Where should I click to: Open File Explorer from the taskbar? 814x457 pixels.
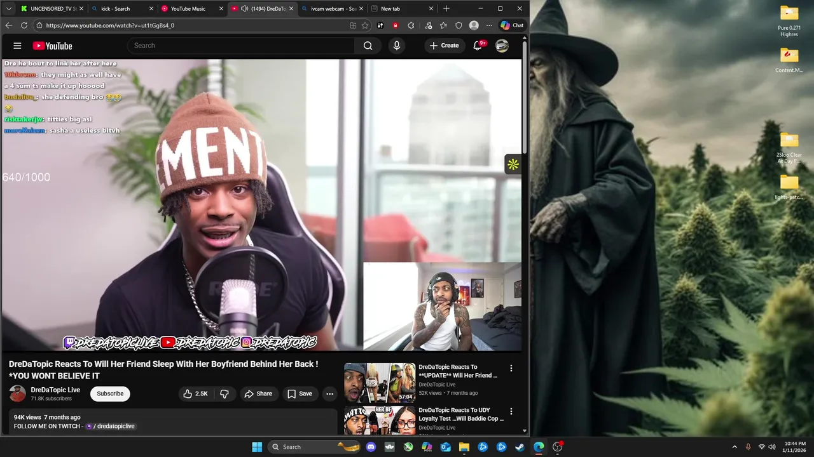(464, 447)
